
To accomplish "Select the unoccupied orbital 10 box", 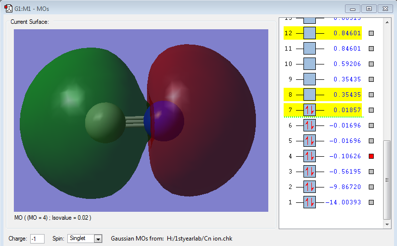I will pyautogui.click(x=309, y=64).
